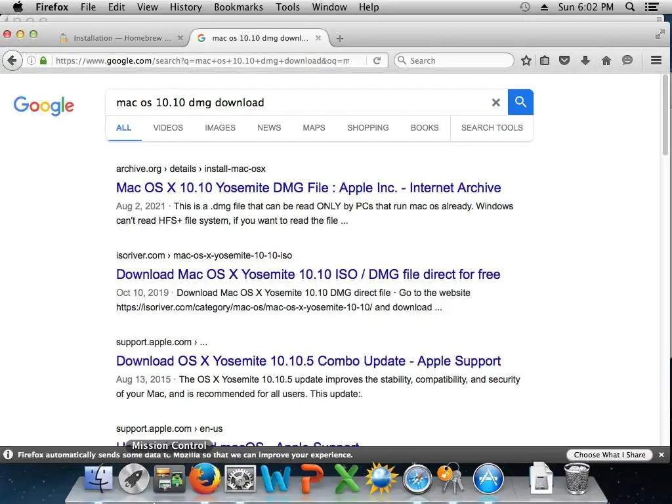Select the Google NEWS tab
Viewport: 672px width, 504px height.
click(x=269, y=128)
